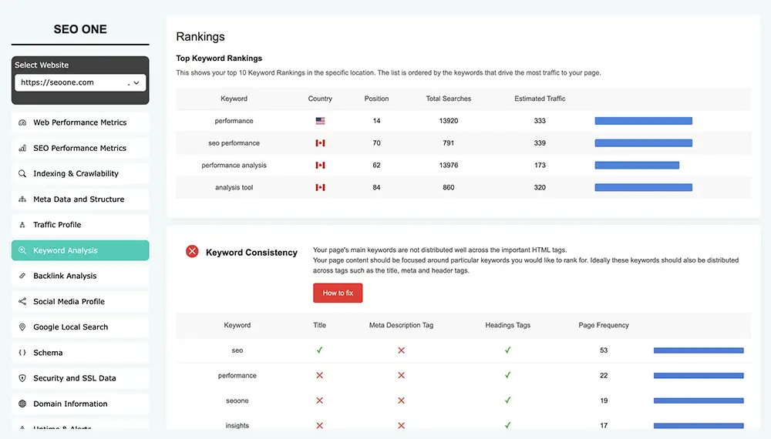Click the Indexing & Crawlability magnifier icon
This screenshot has width=771, height=439.
click(x=22, y=174)
